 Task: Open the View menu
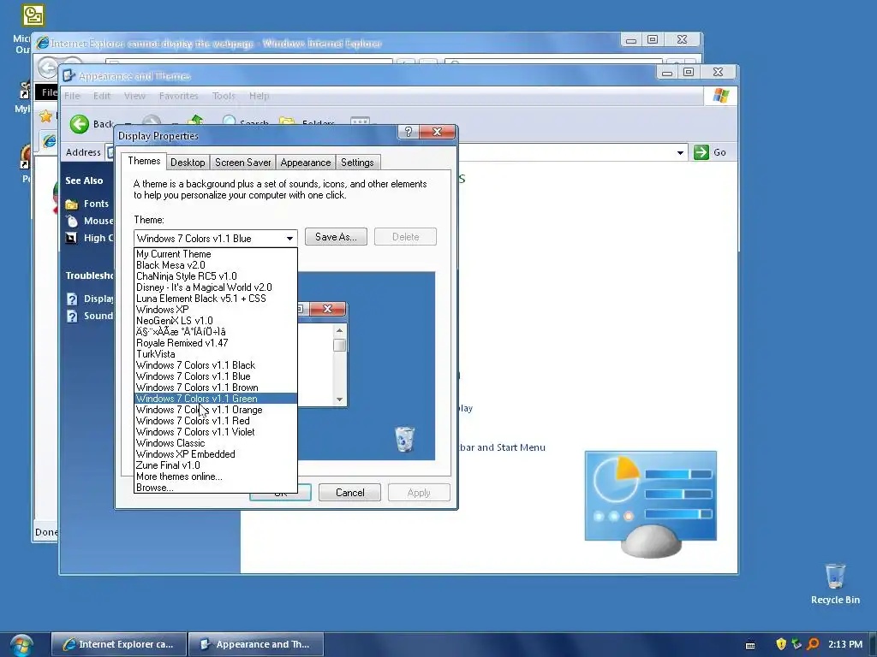click(134, 96)
